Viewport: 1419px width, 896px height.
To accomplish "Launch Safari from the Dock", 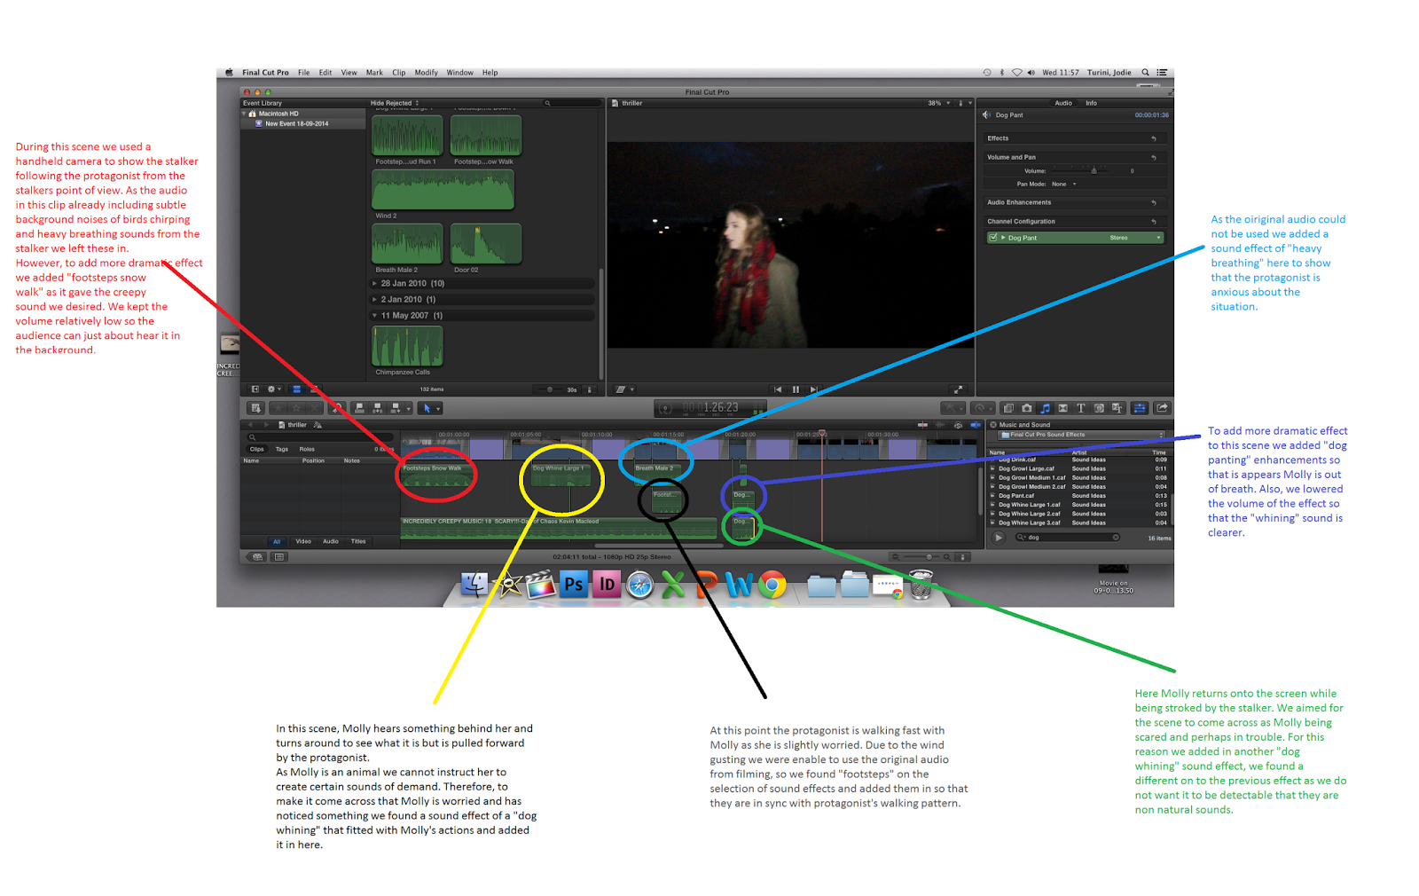I will 639,585.
